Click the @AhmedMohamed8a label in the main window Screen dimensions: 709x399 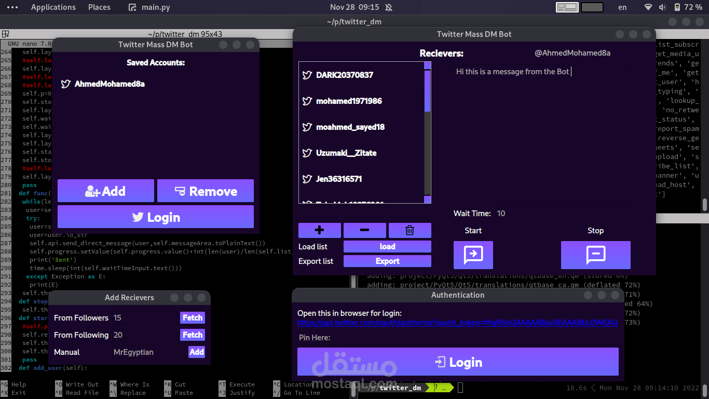[572, 53]
